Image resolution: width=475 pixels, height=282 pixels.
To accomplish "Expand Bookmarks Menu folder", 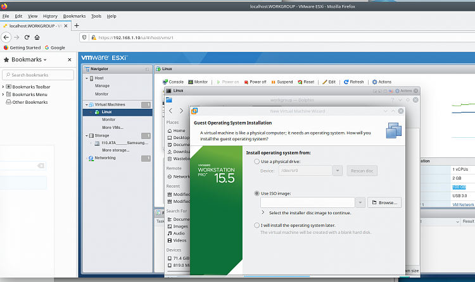I will pos(3,94).
